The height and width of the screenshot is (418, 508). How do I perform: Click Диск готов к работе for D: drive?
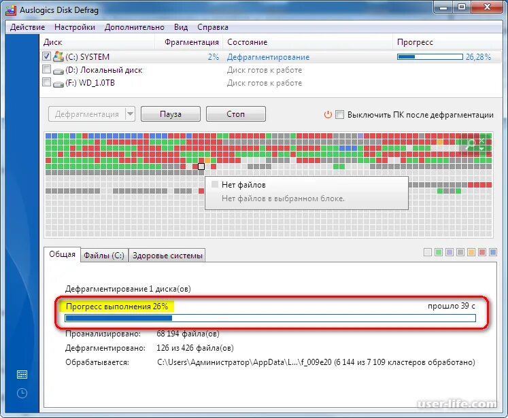[265, 70]
